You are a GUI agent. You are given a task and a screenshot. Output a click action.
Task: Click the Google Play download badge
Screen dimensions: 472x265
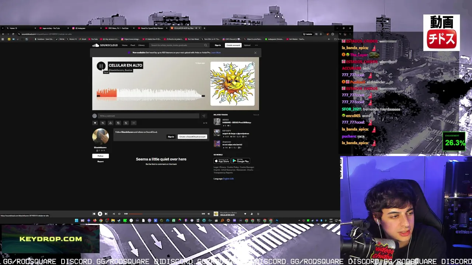pos(240,161)
